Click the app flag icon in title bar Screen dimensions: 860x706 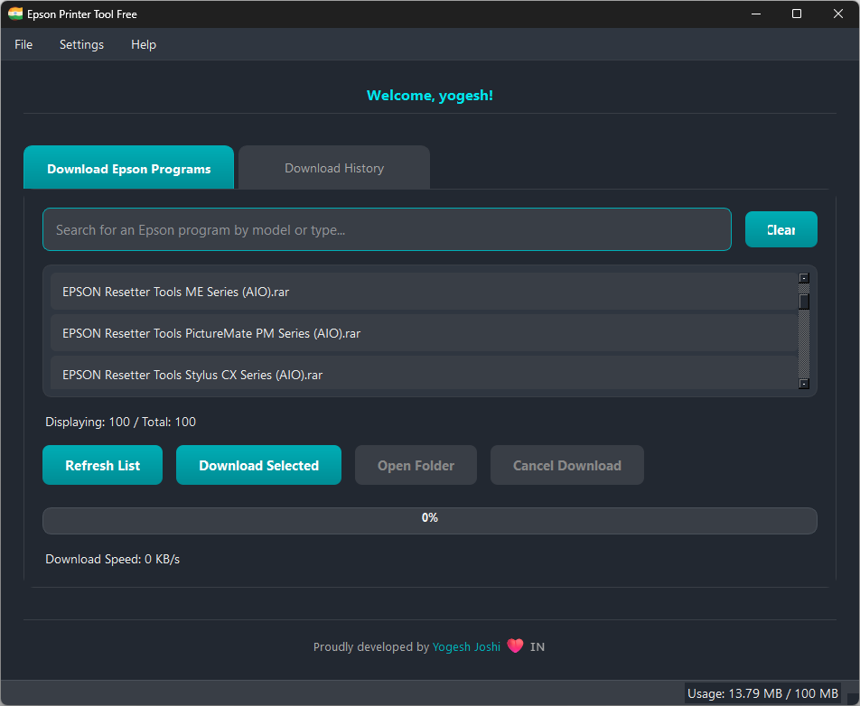click(14, 14)
